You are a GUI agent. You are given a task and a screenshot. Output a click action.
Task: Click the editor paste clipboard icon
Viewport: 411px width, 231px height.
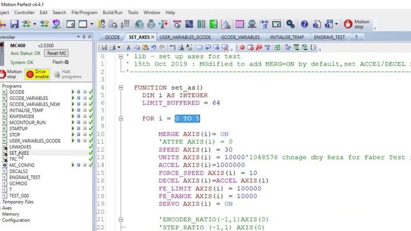(145, 47)
